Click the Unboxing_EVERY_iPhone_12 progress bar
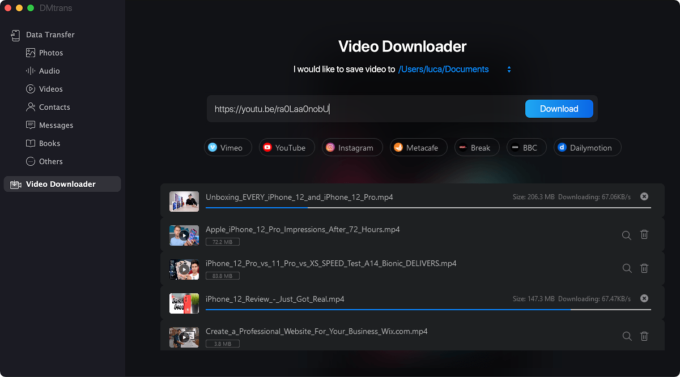The width and height of the screenshot is (680, 377). 428,208
